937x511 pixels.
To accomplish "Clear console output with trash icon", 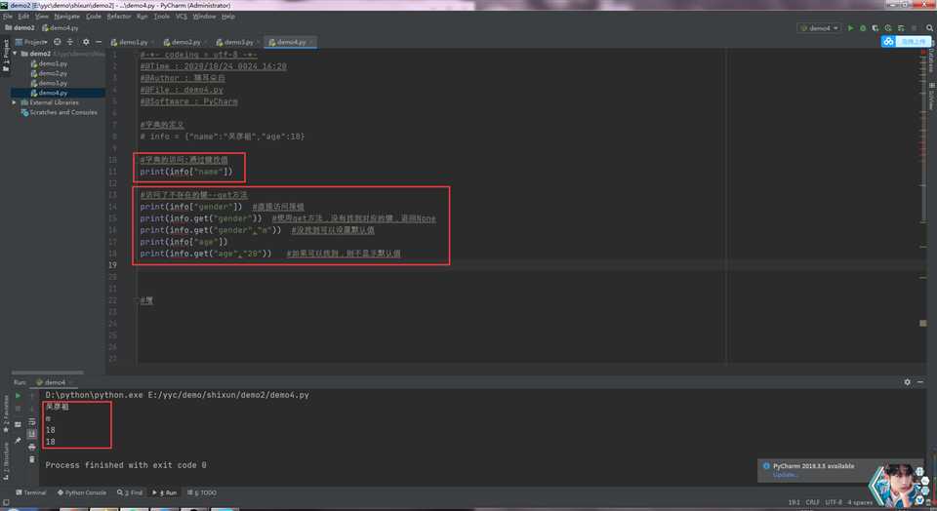I will (x=32, y=459).
